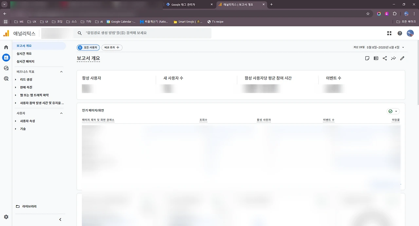The height and width of the screenshot is (226, 419).
Task: Share the 보고서 개요 report
Action: tap(385, 58)
